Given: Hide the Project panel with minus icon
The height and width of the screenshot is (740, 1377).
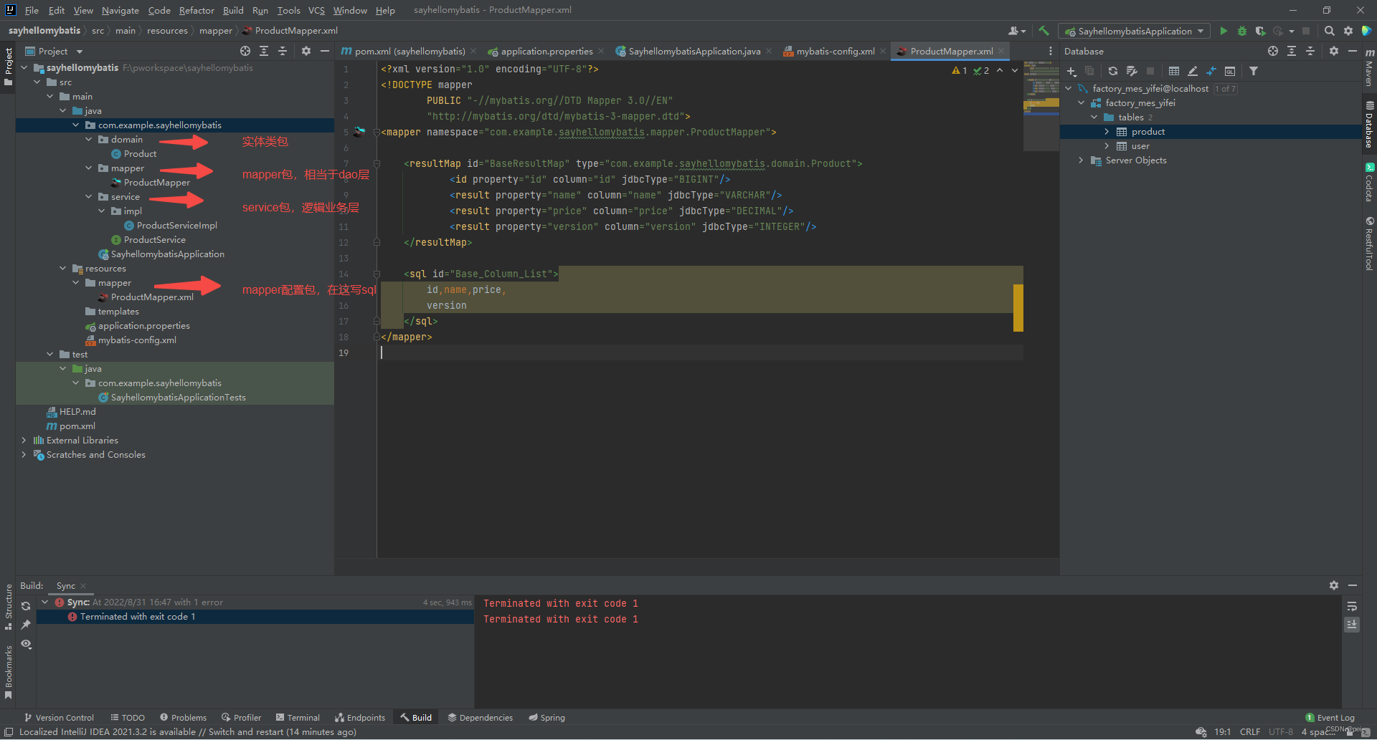Looking at the screenshot, I should tap(325, 51).
